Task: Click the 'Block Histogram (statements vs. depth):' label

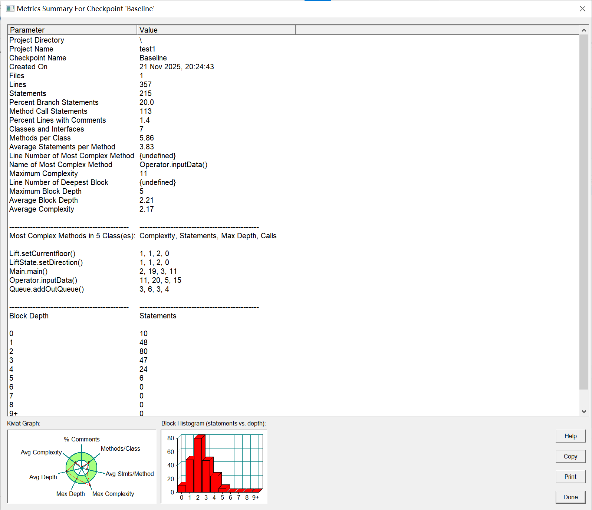Action: [214, 423]
